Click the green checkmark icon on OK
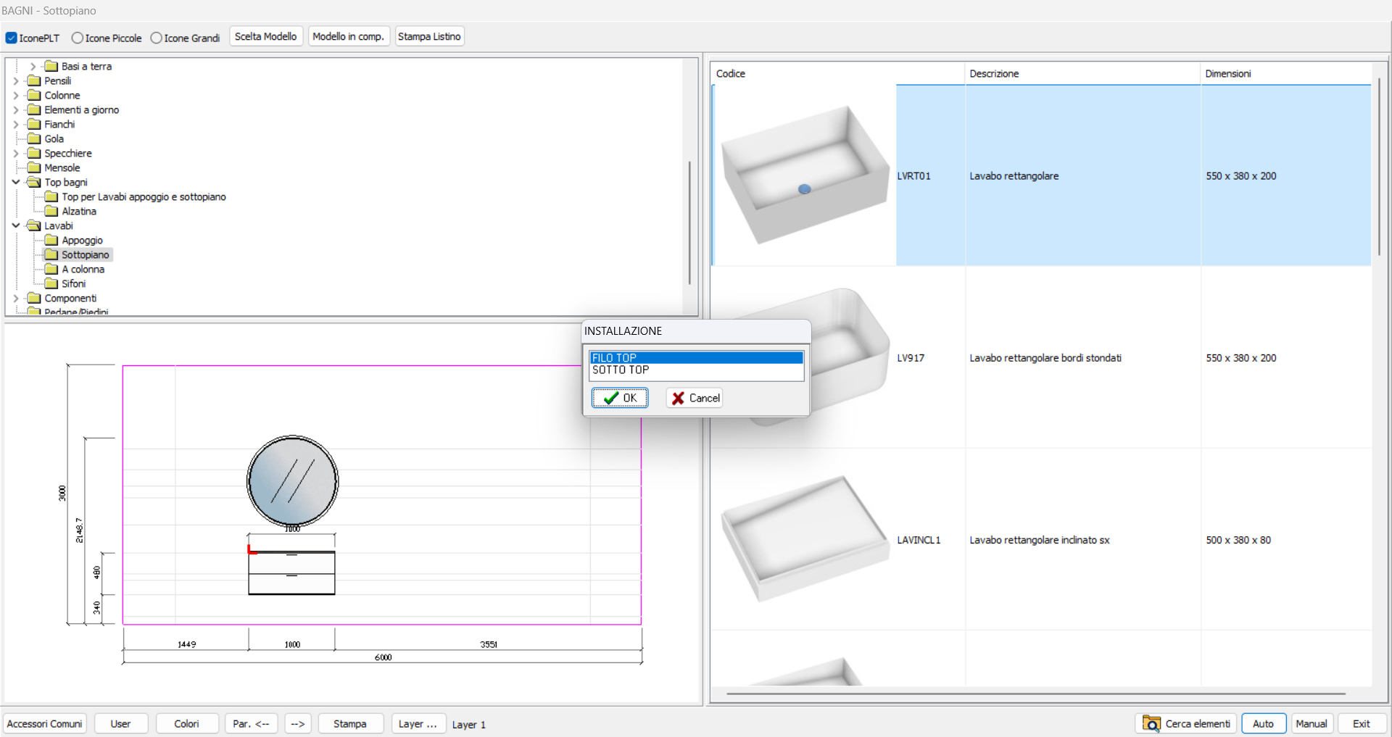1392x737 pixels. point(611,398)
